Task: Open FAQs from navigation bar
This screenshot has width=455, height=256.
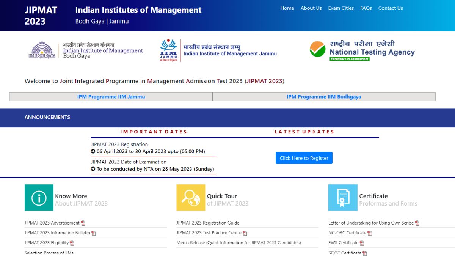Action: pyautogui.click(x=366, y=8)
